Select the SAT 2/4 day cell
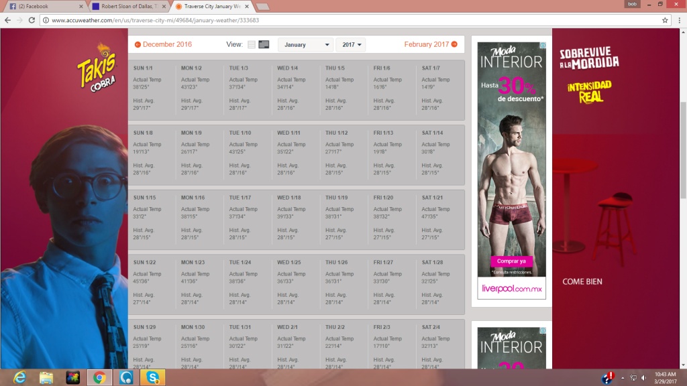The image size is (687, 386). [x=440, y=344]
